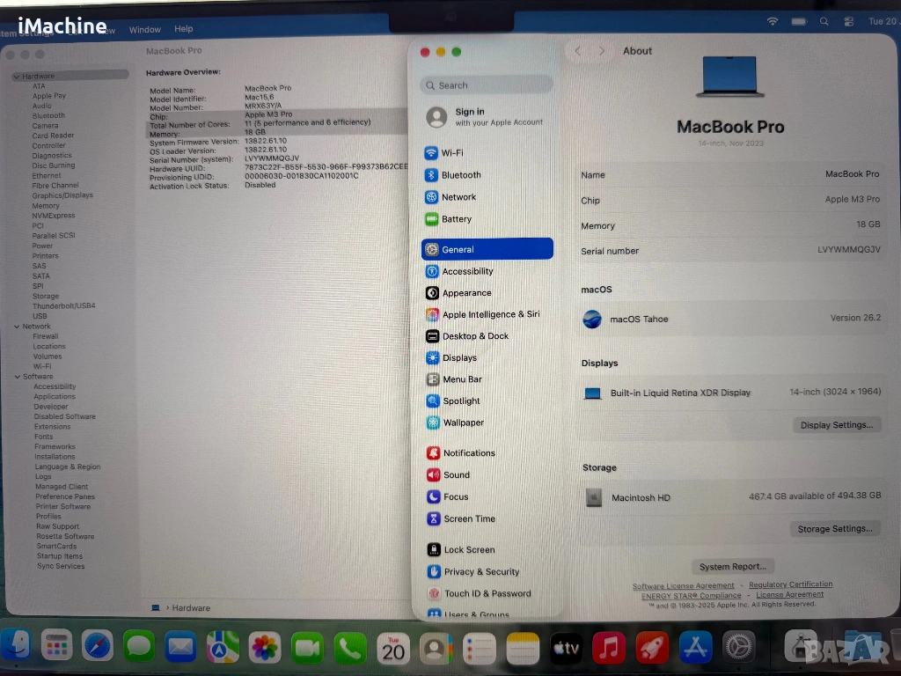This screenshot has height=676, width=901.
Task: Open App Store from the Dock
Action: coord(694,648)
